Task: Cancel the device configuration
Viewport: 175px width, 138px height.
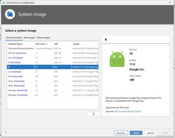Action: (150, 133)
